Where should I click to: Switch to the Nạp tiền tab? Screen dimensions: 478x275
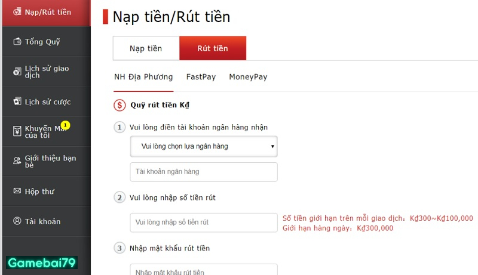tap(146, 48)
